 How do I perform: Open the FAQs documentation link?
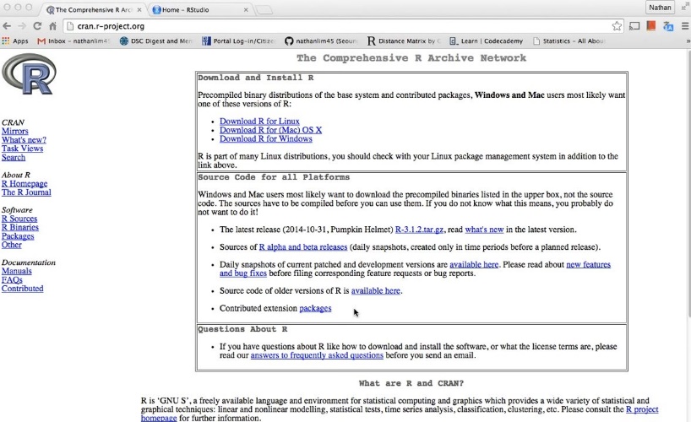12,280
